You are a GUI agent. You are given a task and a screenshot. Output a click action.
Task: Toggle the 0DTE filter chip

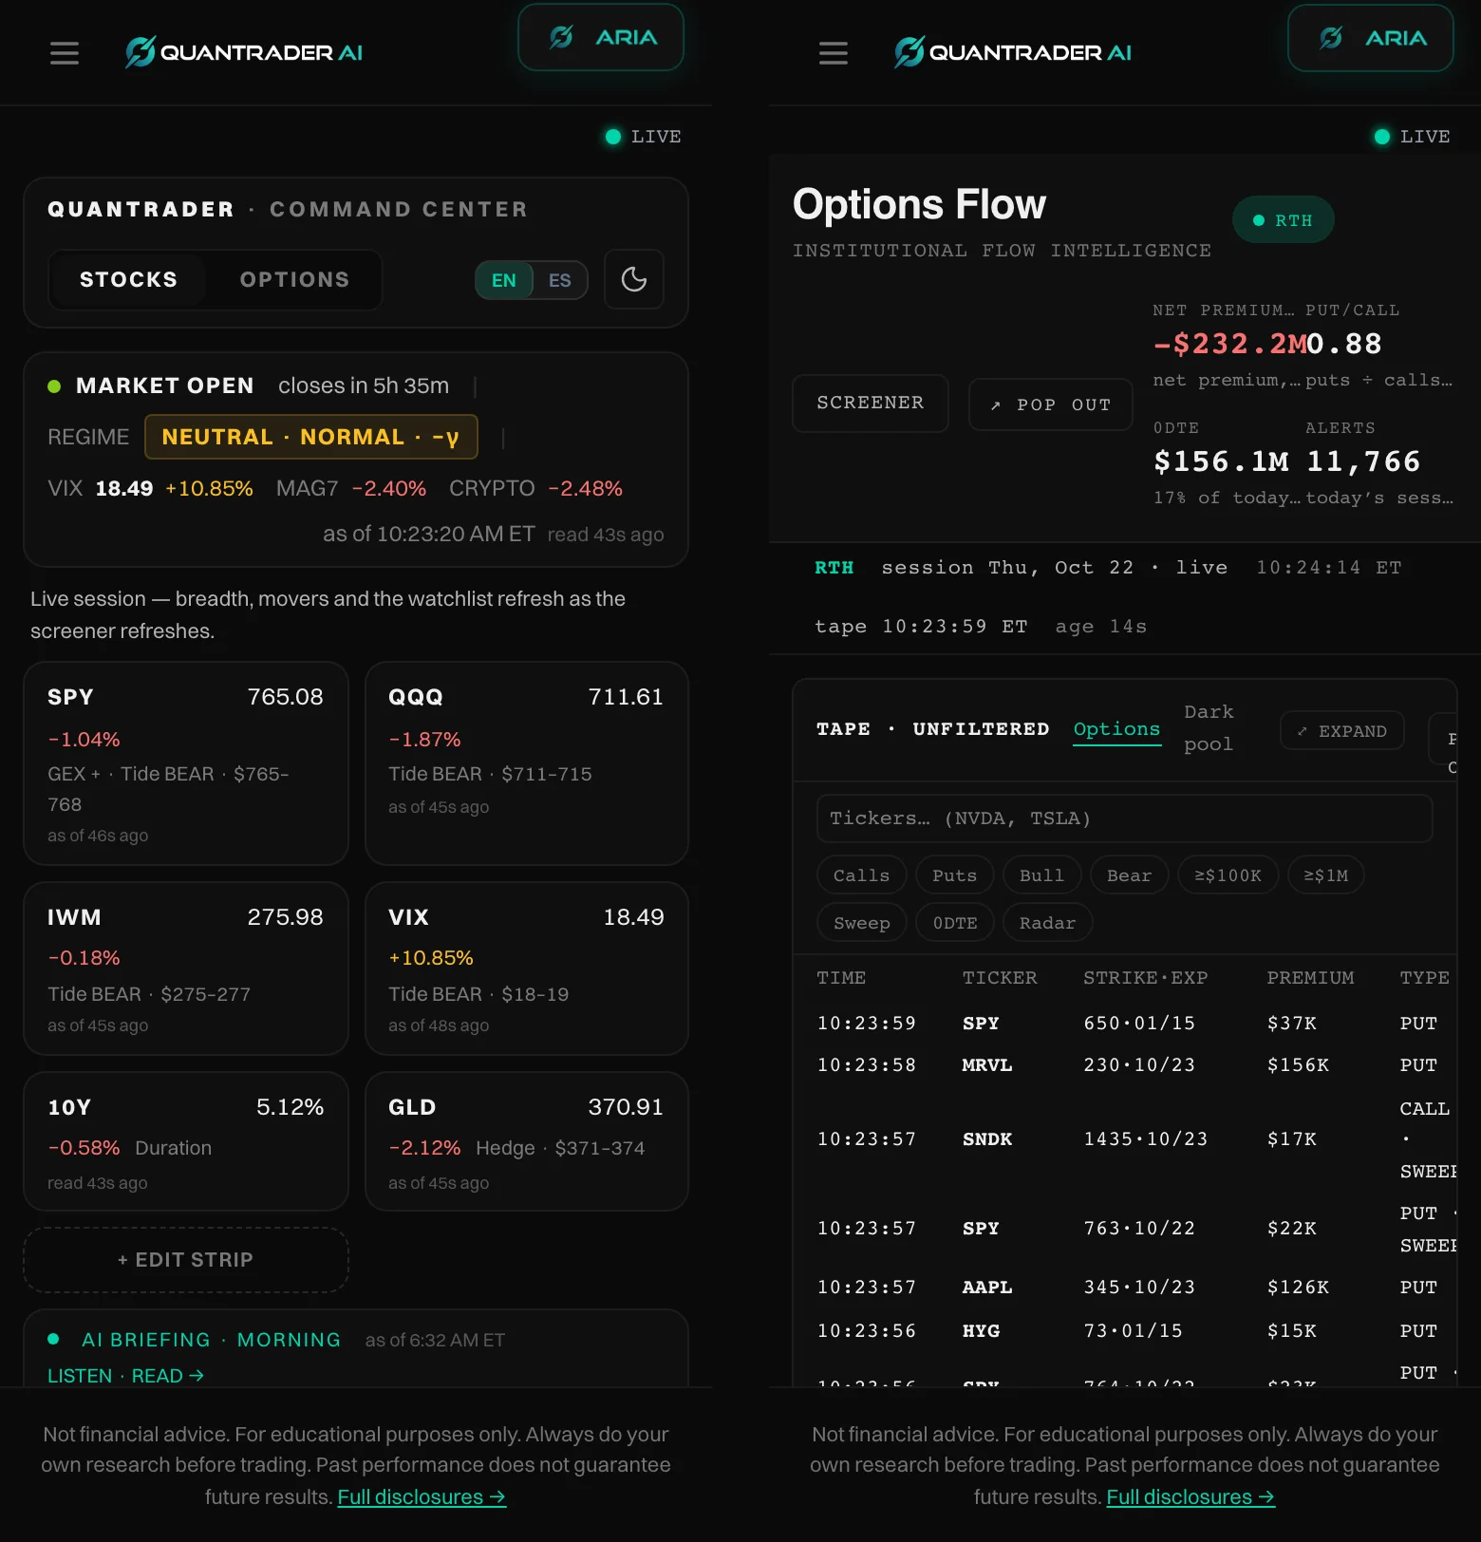pyautogui.click(x=955, y=923)
